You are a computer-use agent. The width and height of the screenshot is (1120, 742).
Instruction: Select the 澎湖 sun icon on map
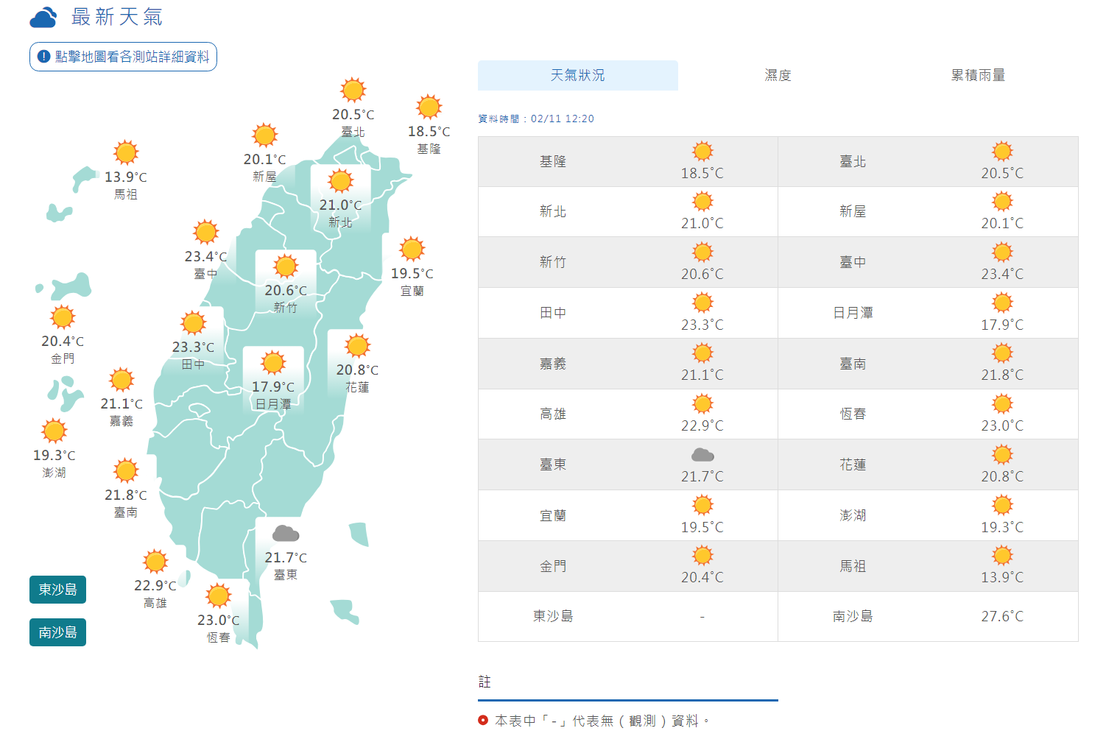click(x=54, y=431)
